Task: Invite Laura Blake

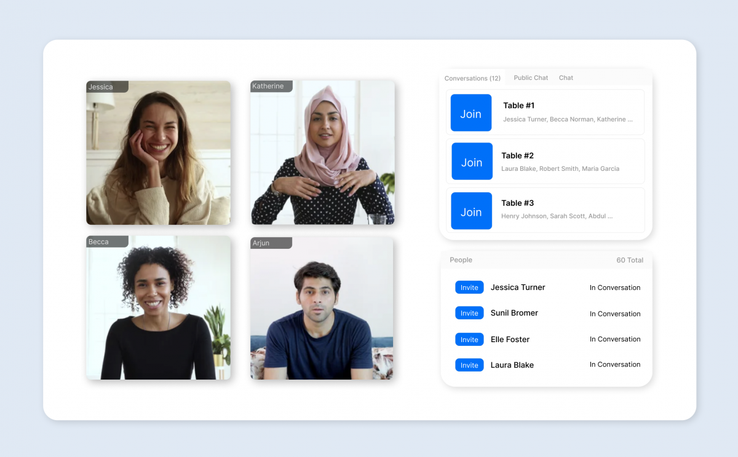Action: [x=469, y=365]
